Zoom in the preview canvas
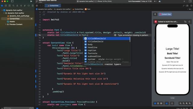Image resolution: width=193 pixels, height=109 pixels. click(190, 103)
